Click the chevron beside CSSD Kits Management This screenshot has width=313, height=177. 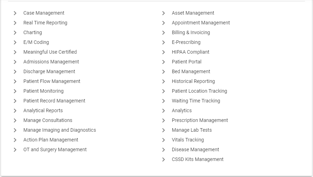coord(164,160)
